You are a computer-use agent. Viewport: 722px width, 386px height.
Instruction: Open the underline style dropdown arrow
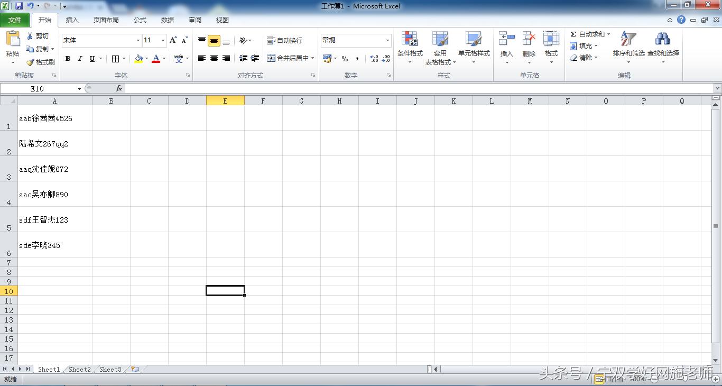100,59
